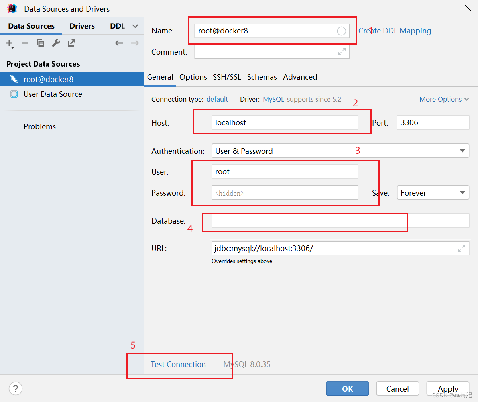The height and width of the screenshot is (402, 478).
Task: Select root@docker8 data source
Action: tap(72, 79)
